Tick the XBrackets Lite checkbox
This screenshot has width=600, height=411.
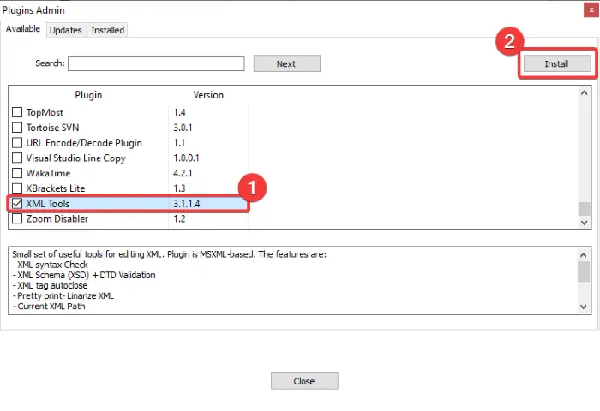coord(17,188)
